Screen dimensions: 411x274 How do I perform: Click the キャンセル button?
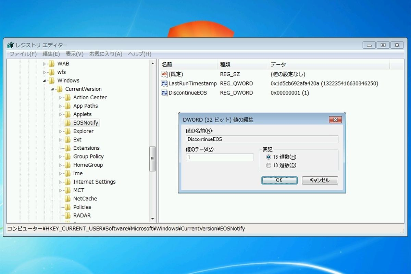coord(320,180)
